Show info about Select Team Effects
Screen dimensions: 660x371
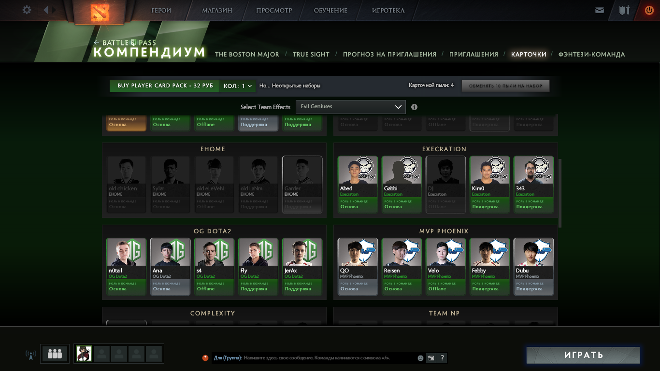click(414, 107)
